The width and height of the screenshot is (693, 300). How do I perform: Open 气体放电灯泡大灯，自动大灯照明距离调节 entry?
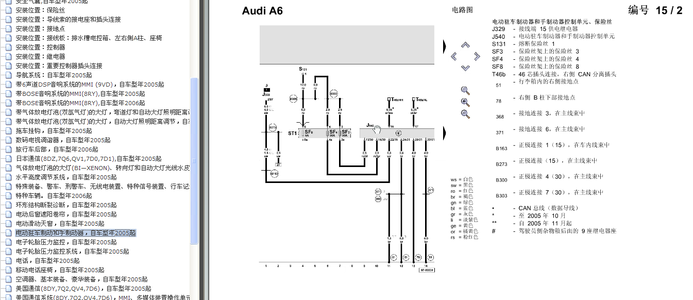coord(103,121)
